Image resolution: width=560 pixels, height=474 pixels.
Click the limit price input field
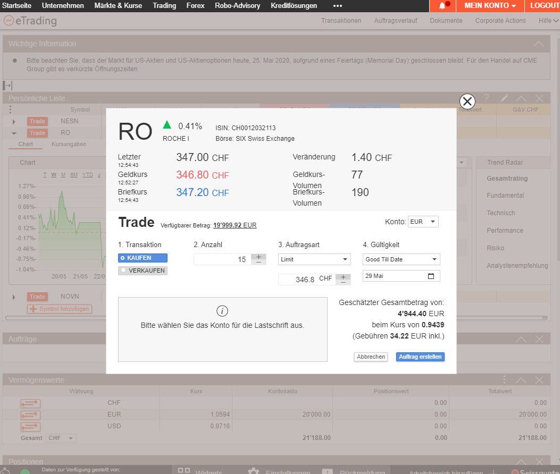click(307, 279)
